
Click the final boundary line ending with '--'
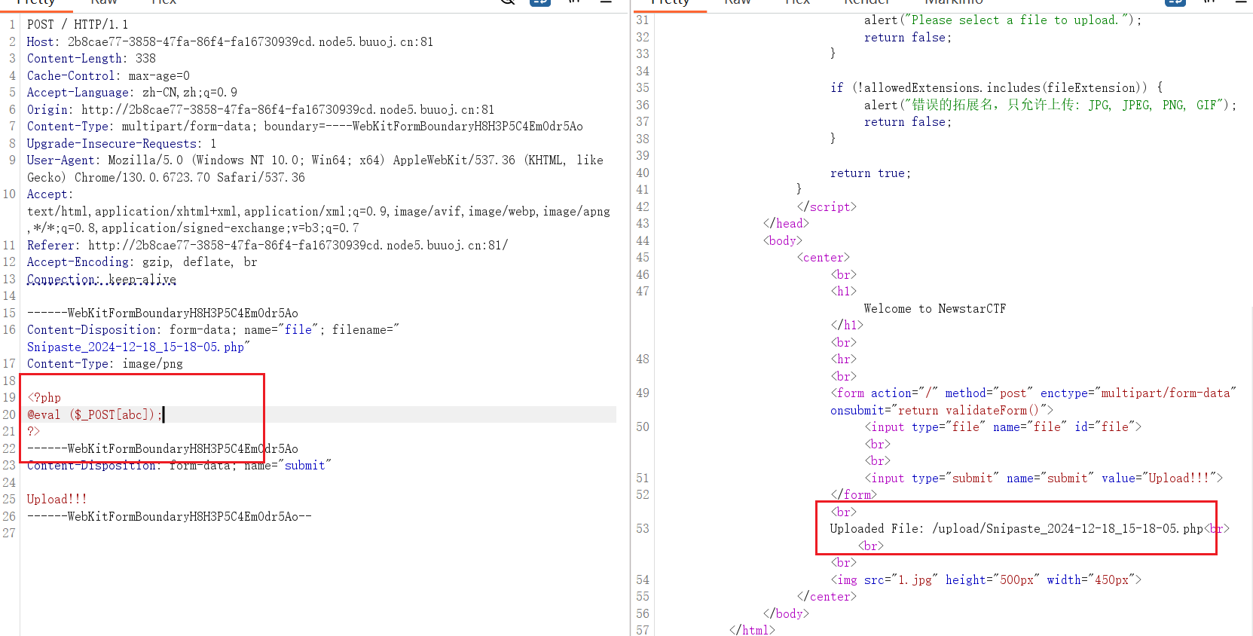click(170, 517)
